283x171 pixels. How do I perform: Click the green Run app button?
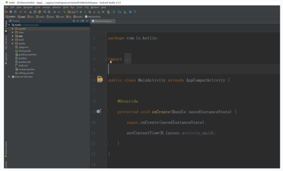[x=81, y=12]
